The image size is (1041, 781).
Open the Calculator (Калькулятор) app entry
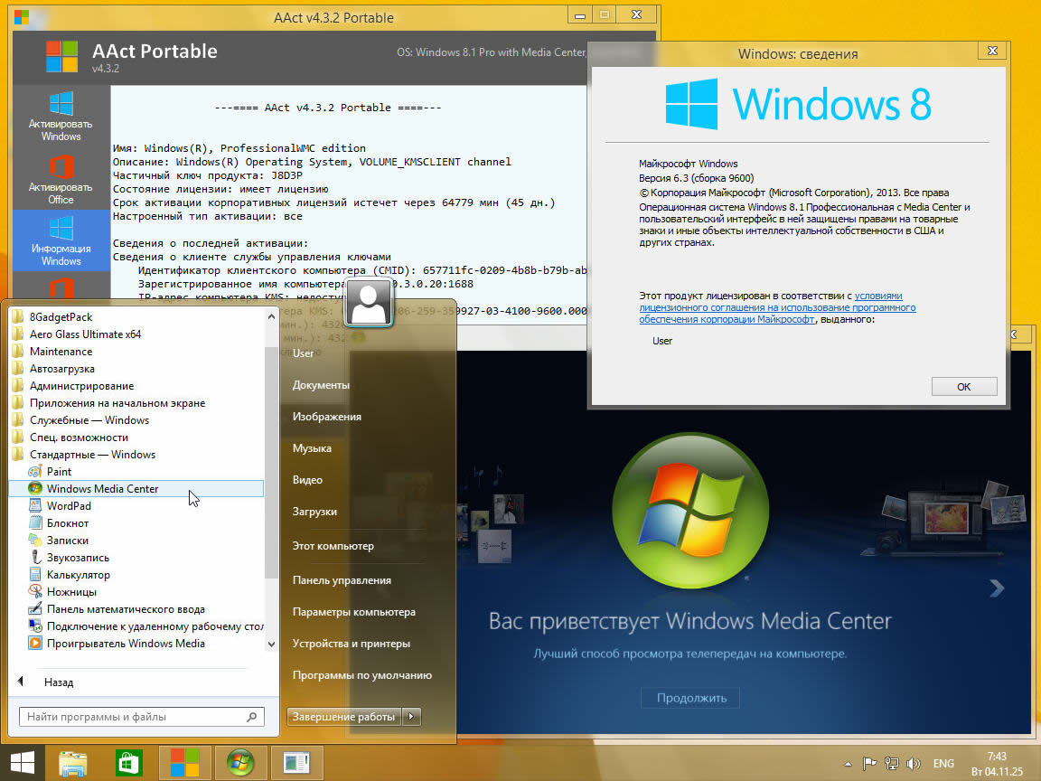(78, 574)
